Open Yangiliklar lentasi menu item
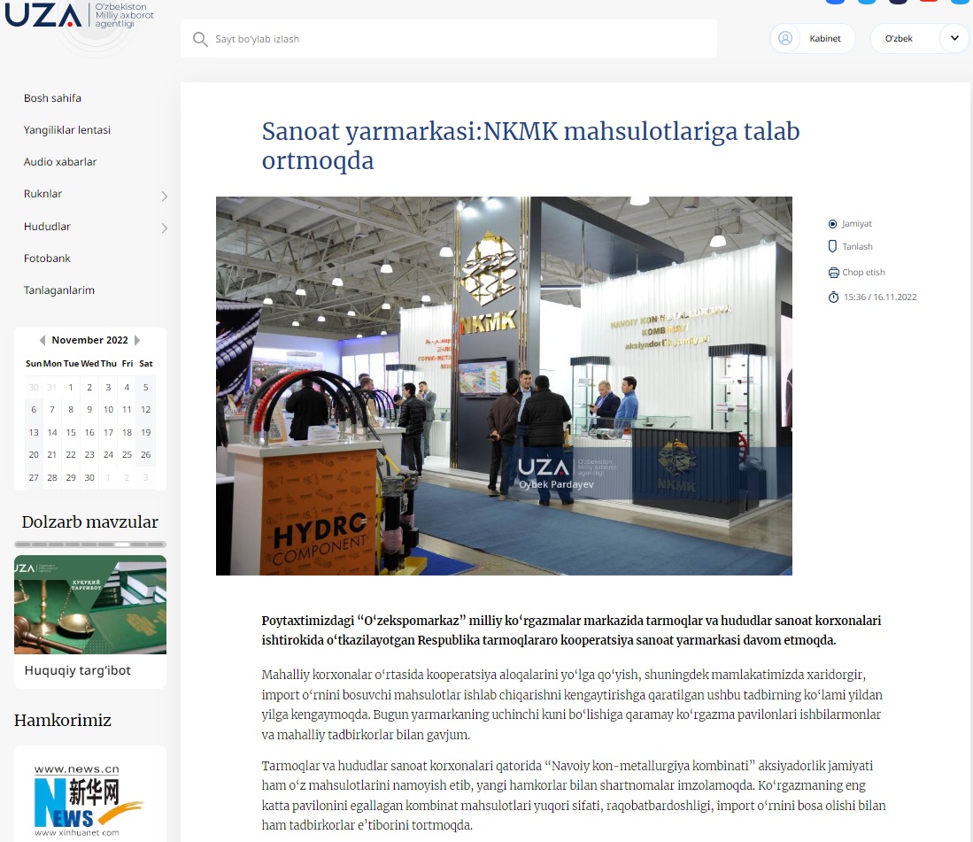The width and height of the screenshot is (973, 842). pyautogui.click(x=67, y=130)
